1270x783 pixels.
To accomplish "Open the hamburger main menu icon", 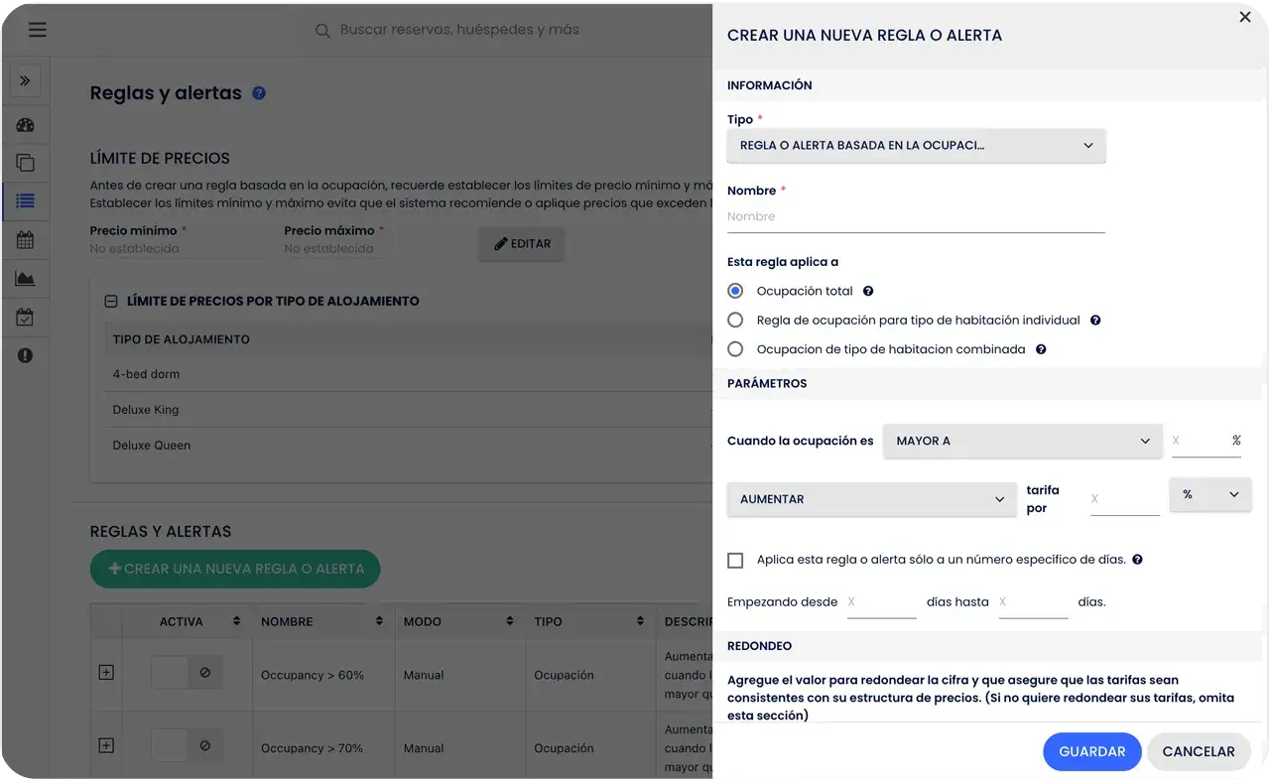I will (38, 30).
